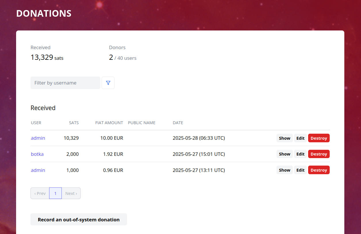Show the 0.96 EUR donation
Image resolution: width=361 pixels, height=234 pixels.
[284, 170]
